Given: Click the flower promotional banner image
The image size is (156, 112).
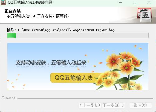Looking at the screenshot, I should 78,67.
